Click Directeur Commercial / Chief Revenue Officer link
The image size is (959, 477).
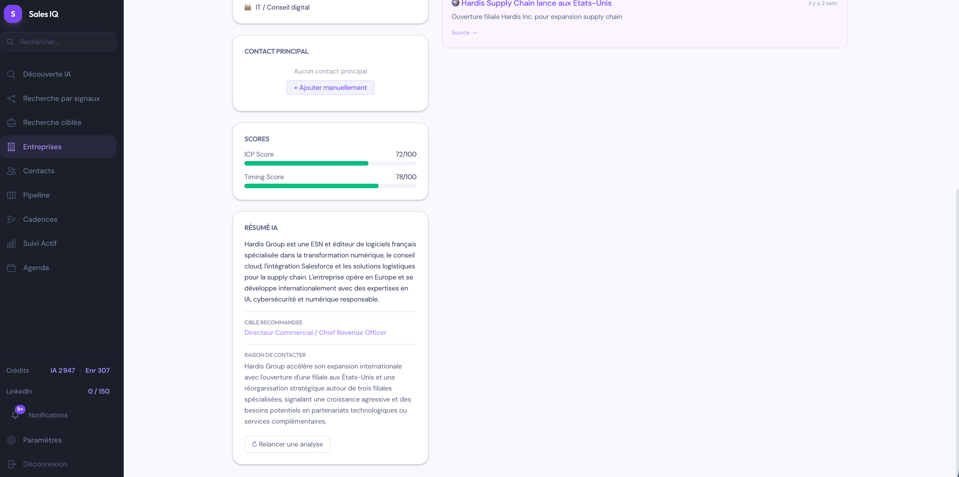click(315, 333)
